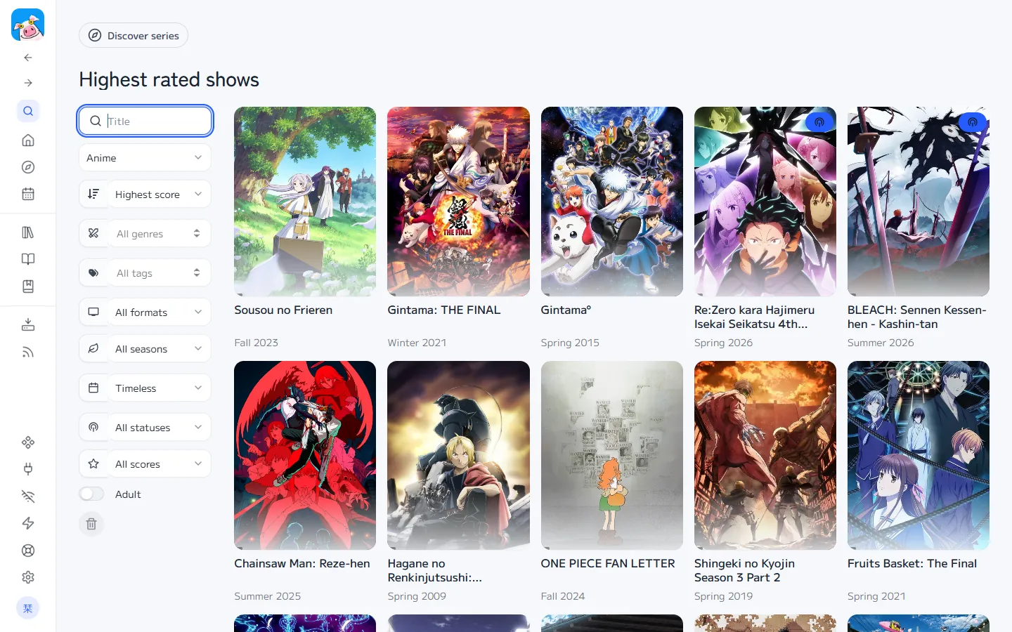
Task: Go forward with the right arrow
Action: click(x=28, y=83)
